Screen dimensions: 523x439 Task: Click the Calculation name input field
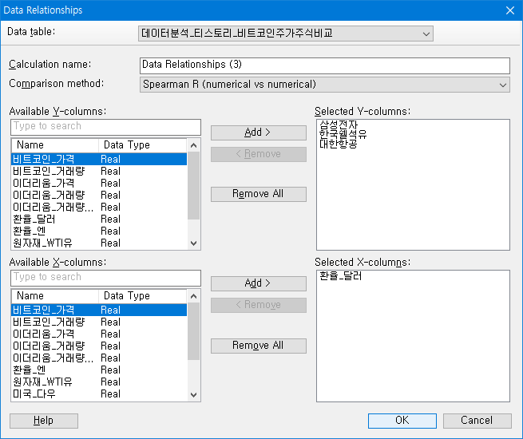[x=324, y=65]
